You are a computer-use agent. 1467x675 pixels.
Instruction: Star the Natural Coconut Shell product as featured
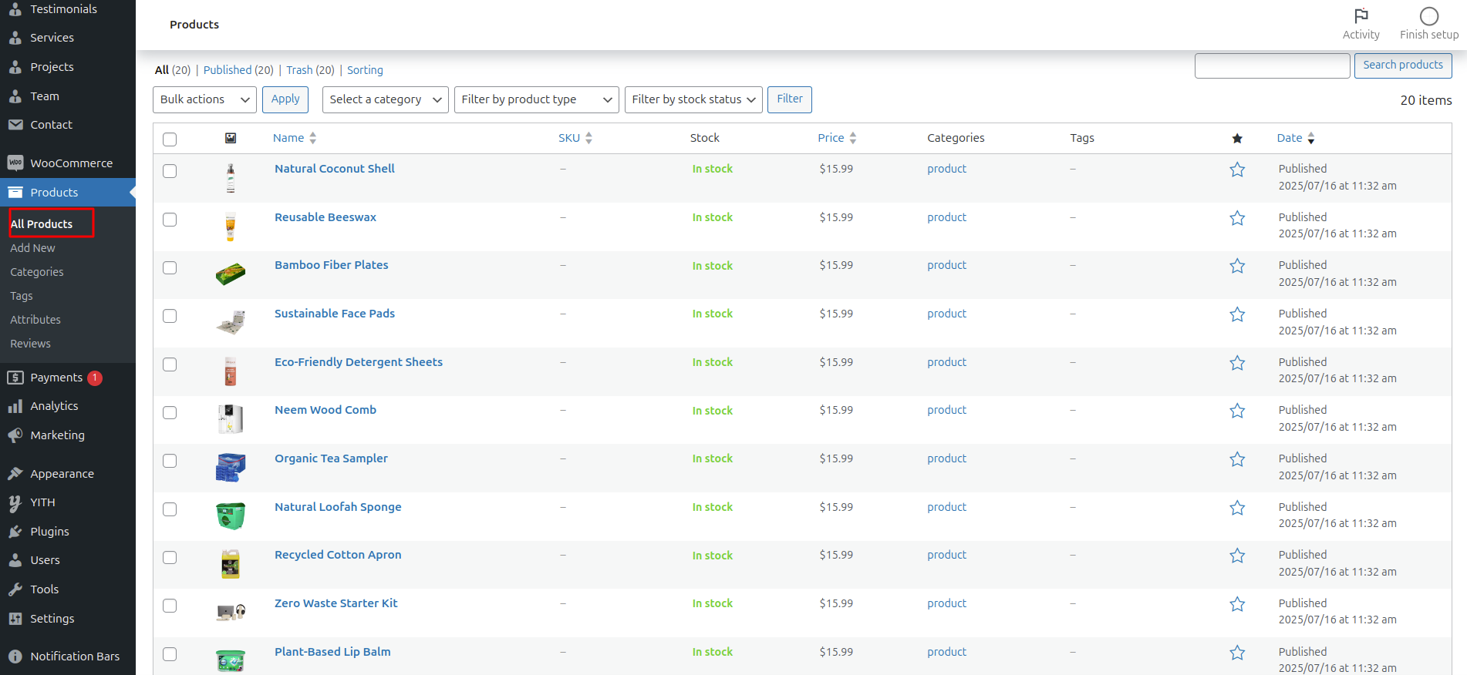tap(1237, 170)
